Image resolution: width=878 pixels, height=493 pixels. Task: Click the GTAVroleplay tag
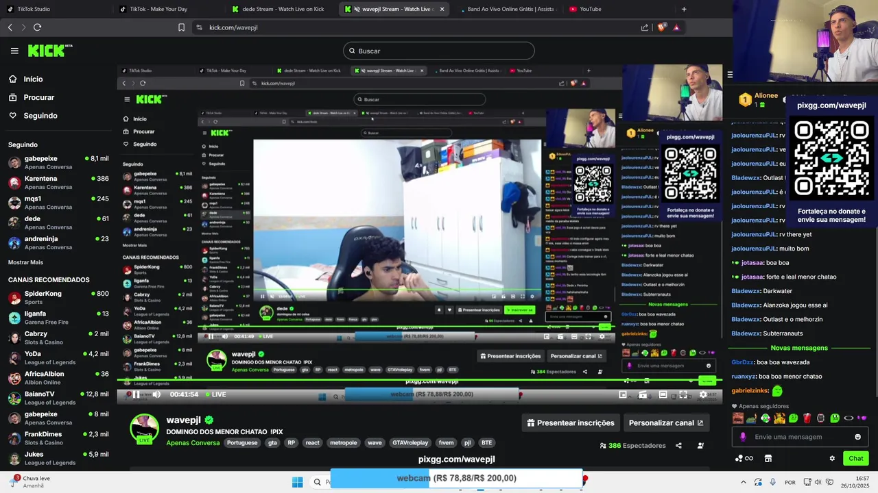click(x=412, y=443)
